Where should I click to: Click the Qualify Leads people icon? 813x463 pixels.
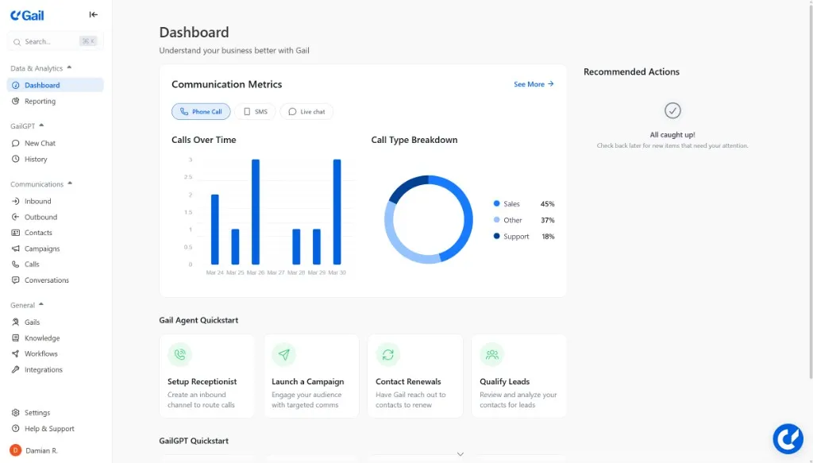[492, 355]
